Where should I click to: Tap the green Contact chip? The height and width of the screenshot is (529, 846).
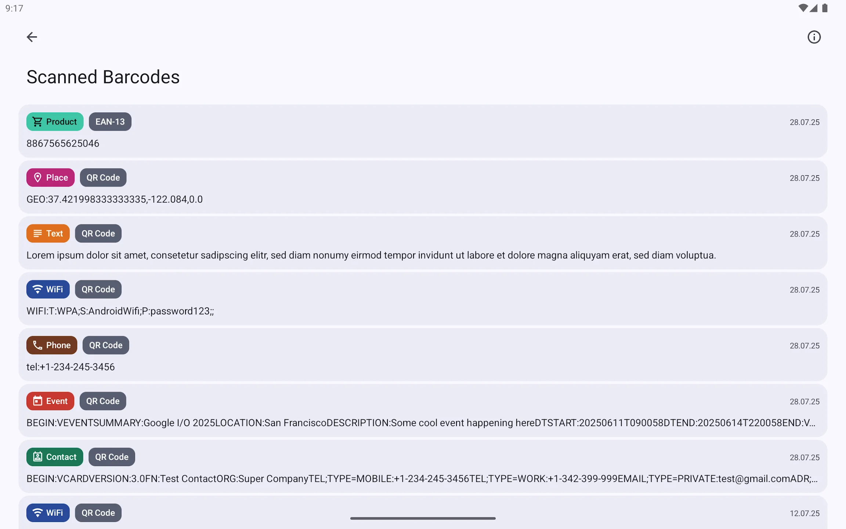(55, 457)
